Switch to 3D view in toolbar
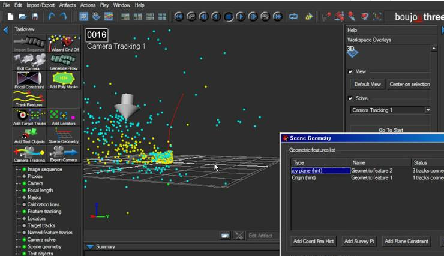The width and height of the screenshot is (444, 256). click(95, 16)
